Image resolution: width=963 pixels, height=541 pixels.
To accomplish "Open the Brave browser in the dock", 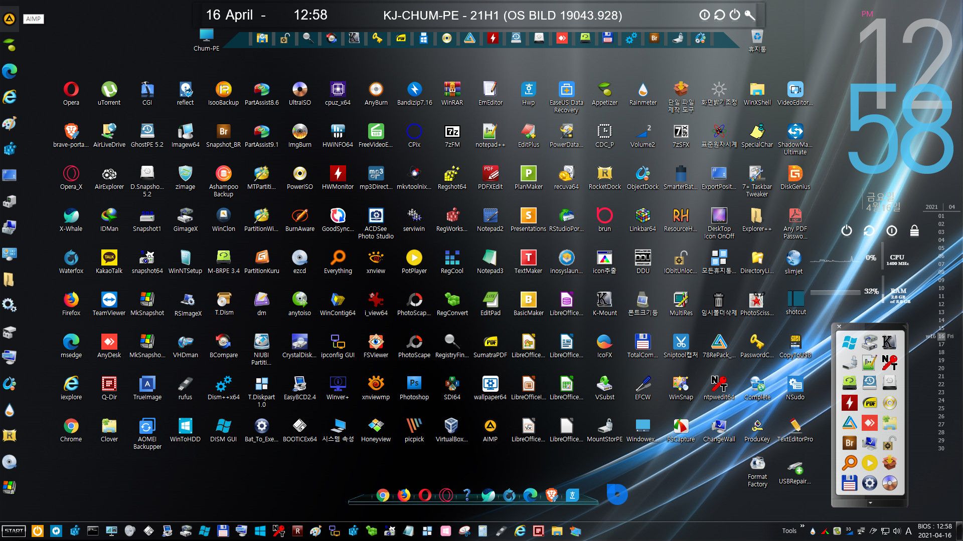I will pos(552,495).
